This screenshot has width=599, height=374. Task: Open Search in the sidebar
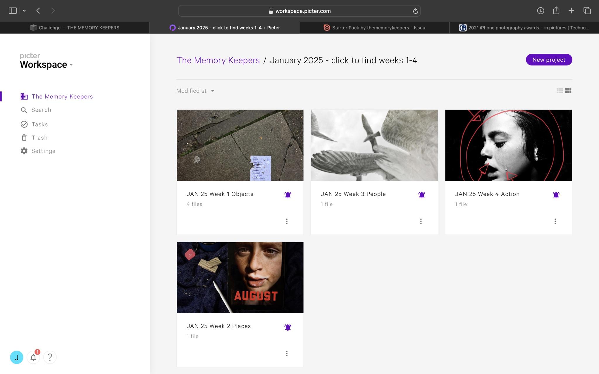point(41,110)
